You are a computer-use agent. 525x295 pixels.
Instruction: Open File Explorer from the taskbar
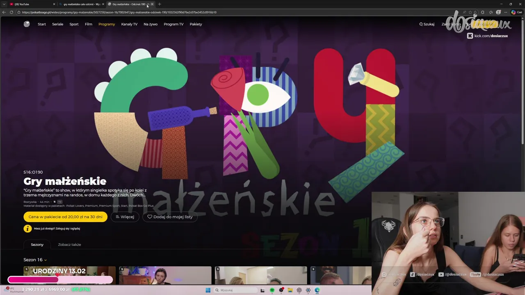[290, 290]
